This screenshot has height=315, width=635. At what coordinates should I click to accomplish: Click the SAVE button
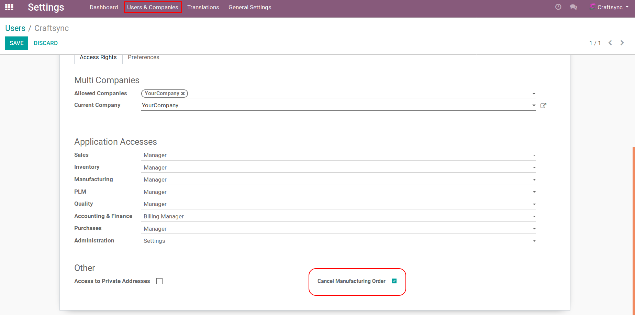[x=16, y=43]
